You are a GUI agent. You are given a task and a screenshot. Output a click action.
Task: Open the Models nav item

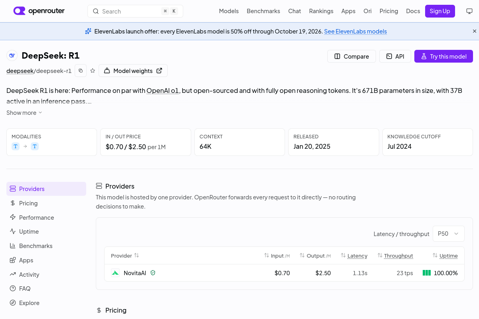[x=229, y=11]
